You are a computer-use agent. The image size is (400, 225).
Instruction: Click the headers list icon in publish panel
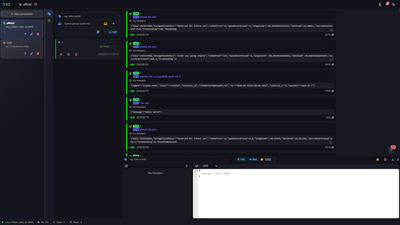tap(126, 166)
